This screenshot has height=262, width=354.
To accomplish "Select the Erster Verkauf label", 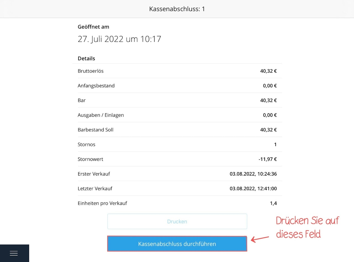I will [x=94, y=174].
